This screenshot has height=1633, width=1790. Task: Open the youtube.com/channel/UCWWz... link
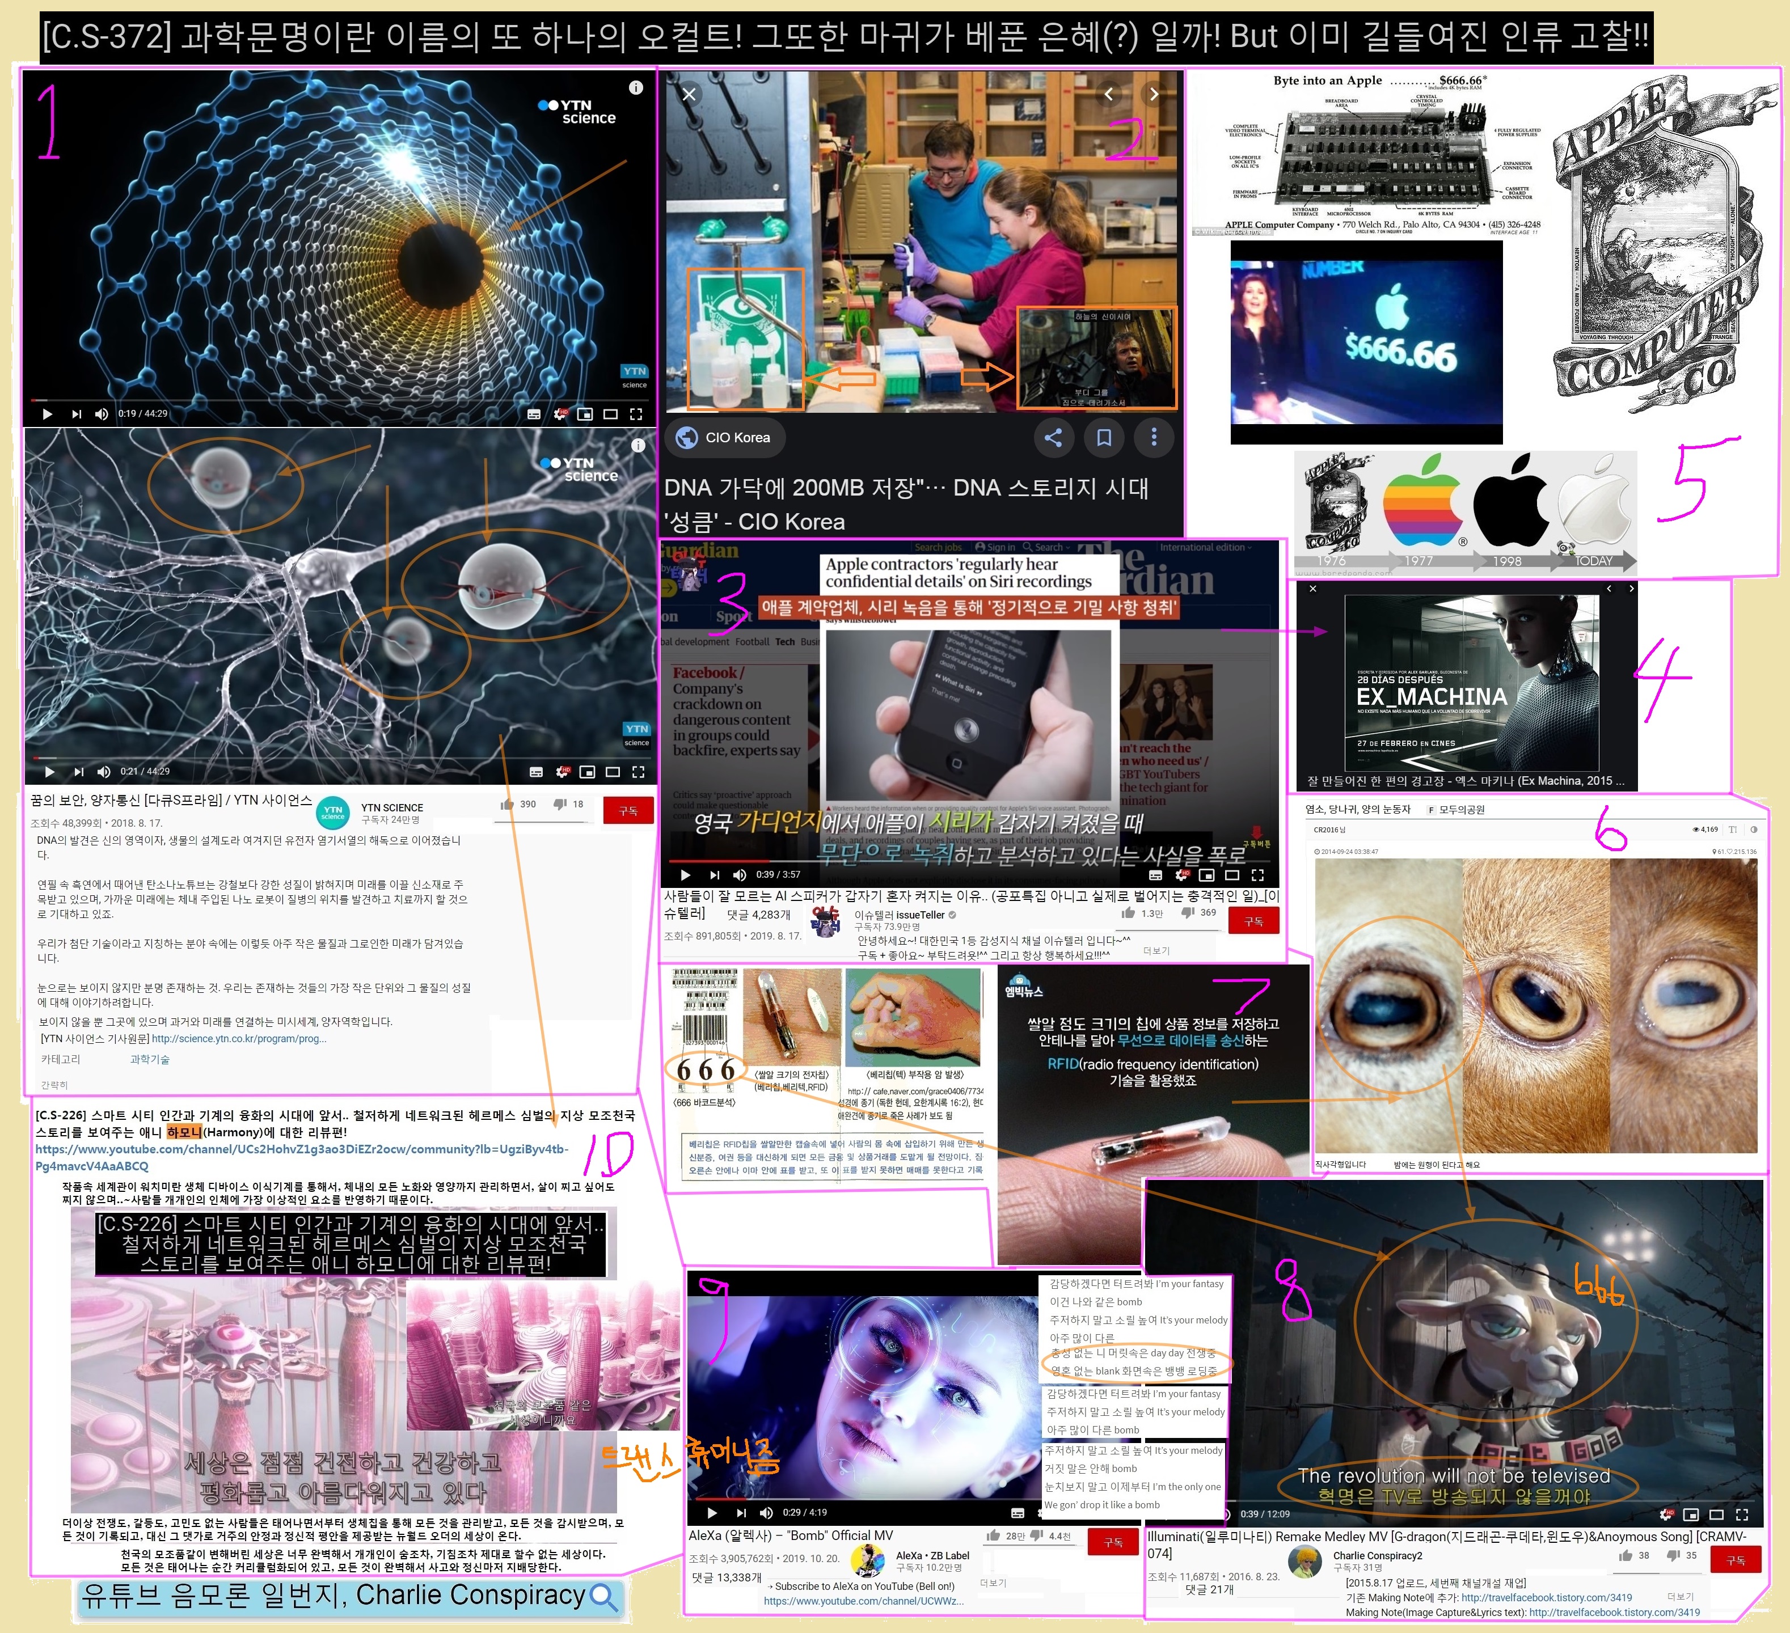pos(863,1601)
